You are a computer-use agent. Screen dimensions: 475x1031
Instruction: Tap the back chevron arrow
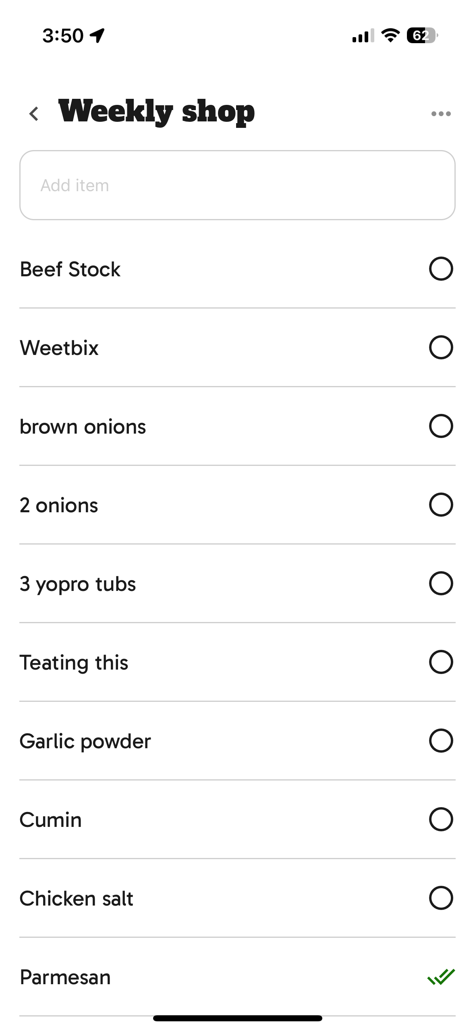pos(34,114)
